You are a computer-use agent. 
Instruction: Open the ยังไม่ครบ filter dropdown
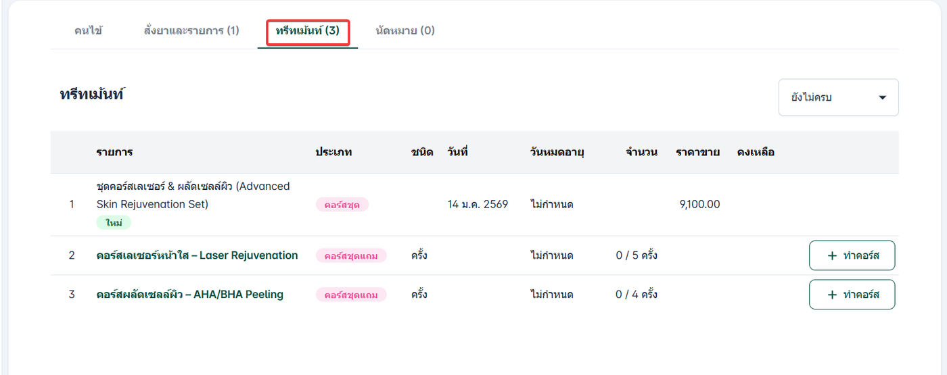pos(837,97)
